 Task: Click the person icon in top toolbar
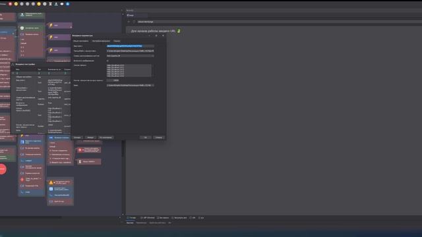tap(56, 4)
